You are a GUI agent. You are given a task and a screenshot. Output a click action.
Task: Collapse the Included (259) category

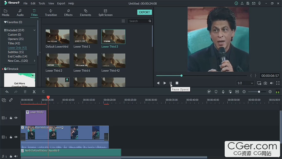[x=35, y=30]
